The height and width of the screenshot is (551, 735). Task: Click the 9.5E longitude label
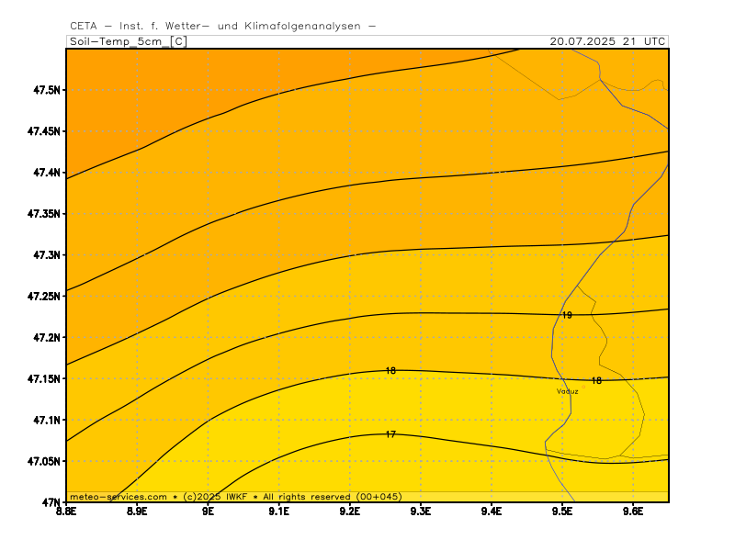[562, 512]
